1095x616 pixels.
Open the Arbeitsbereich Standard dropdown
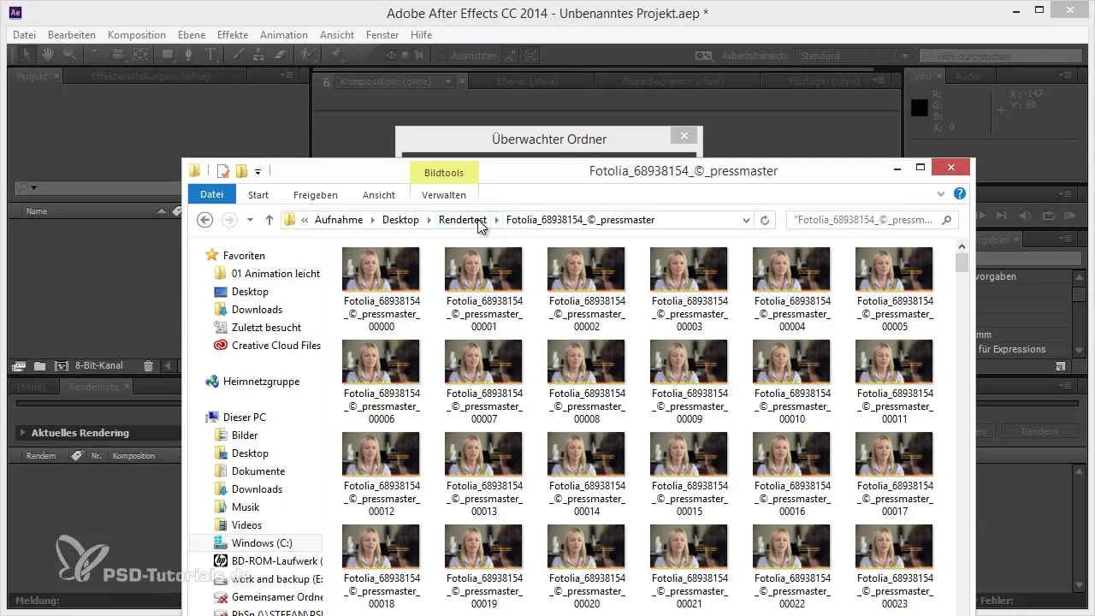853,56
